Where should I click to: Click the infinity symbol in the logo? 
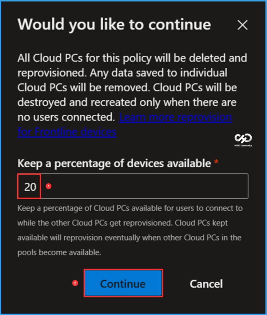pos(243,138)
